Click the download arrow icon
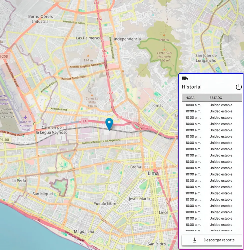Screen dimensions: 244x250 coord(195,240)
